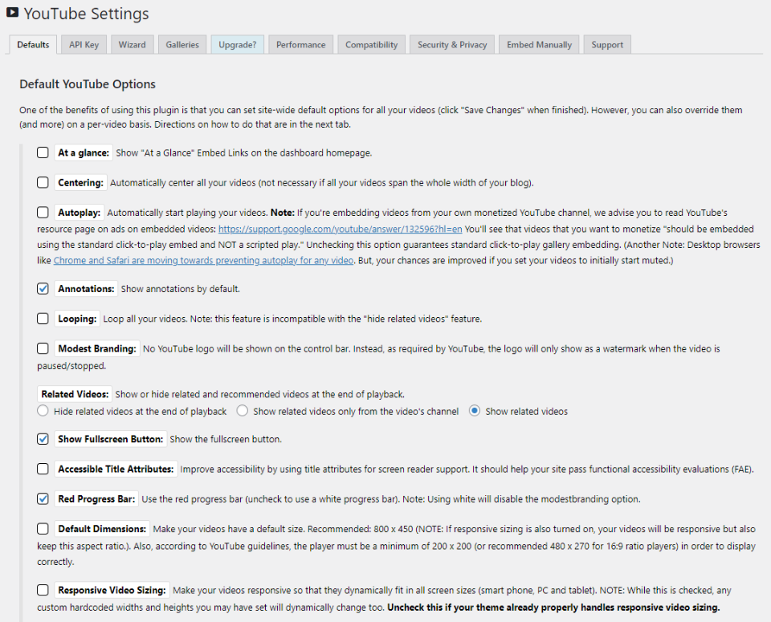Select Hide related videos at end of playback
This screenshot has height=622, width=771.
43,411
